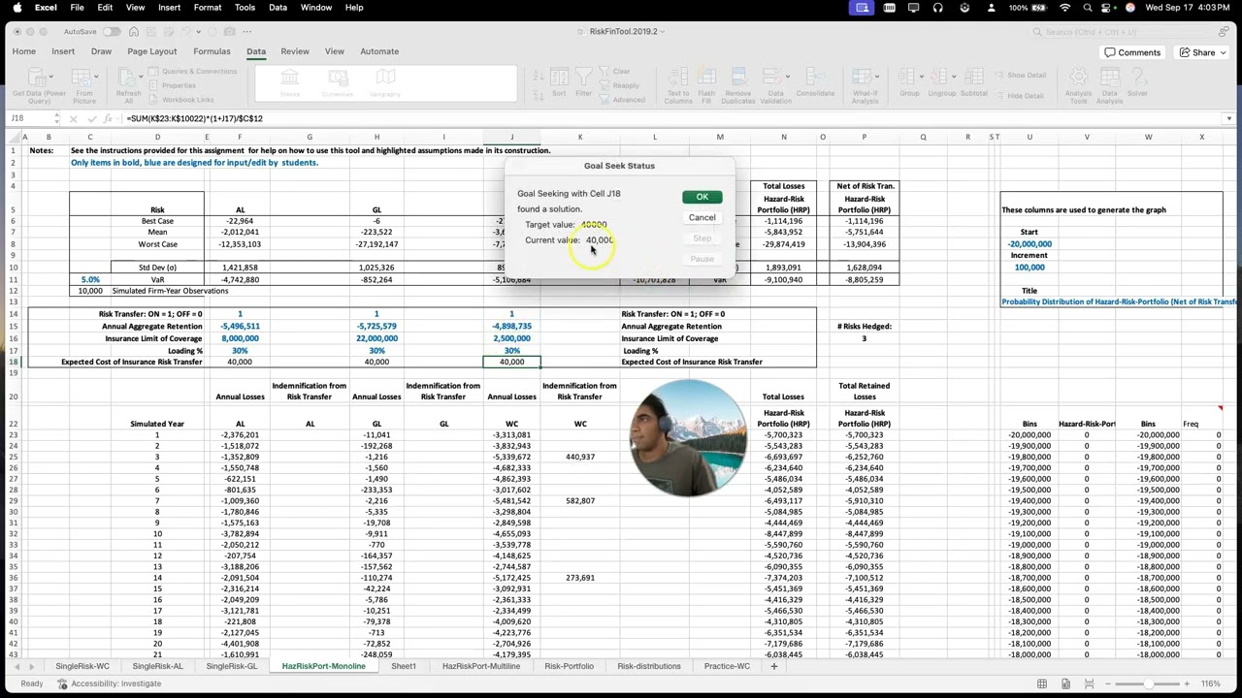Toggle the AutoSave switch

[112, 32]
